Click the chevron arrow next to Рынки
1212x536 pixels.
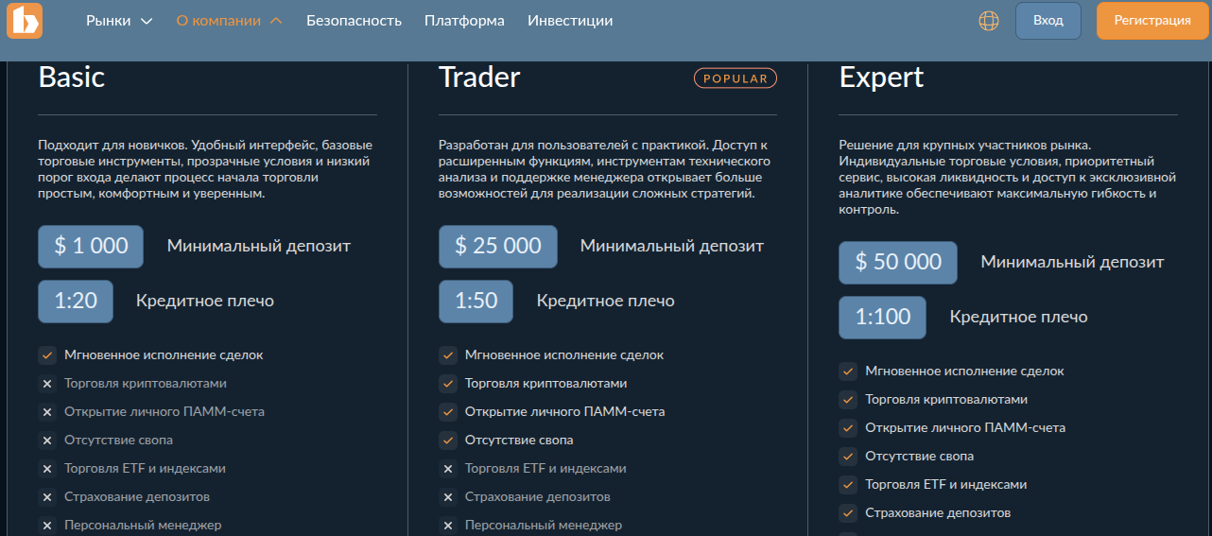[147, 21]
